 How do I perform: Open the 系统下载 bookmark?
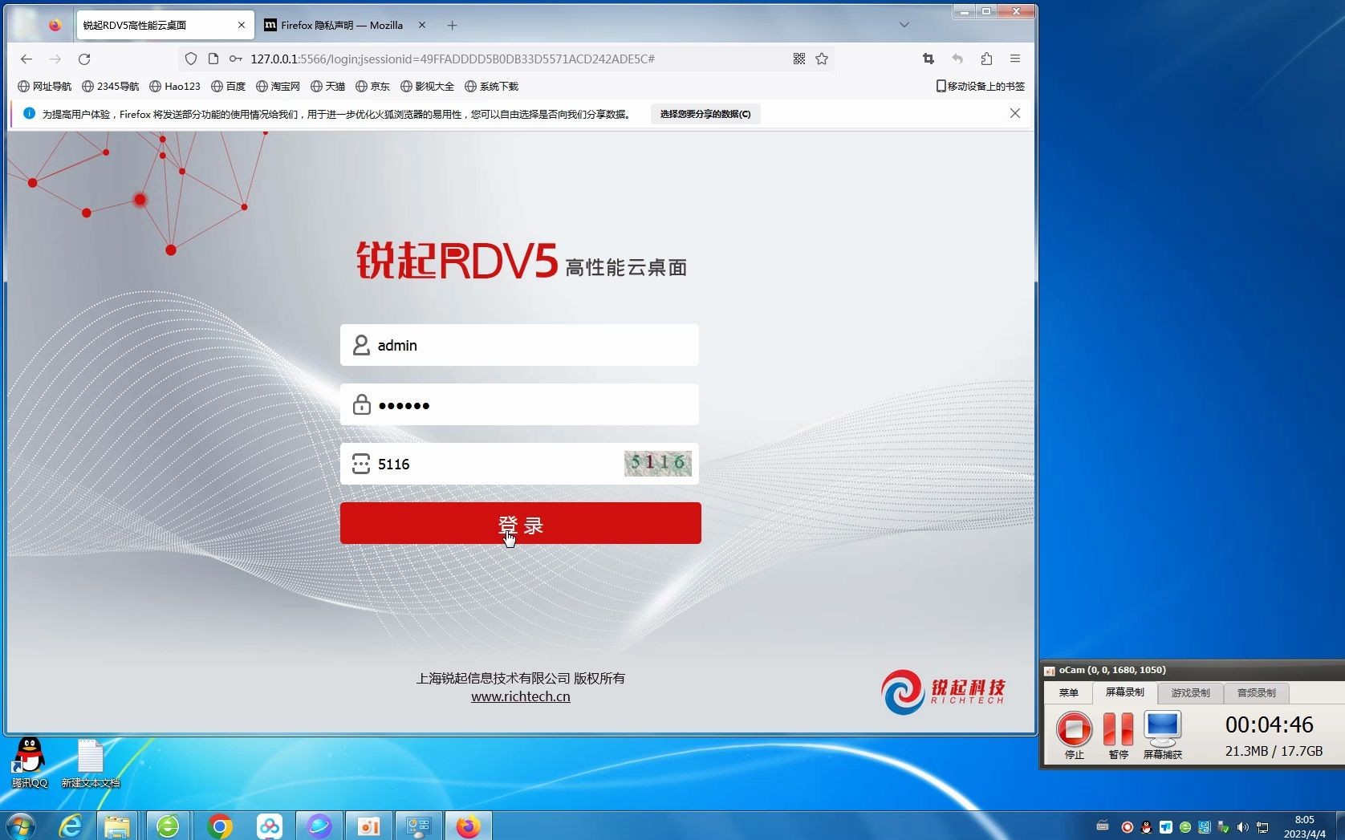click(x=491, y=86)
